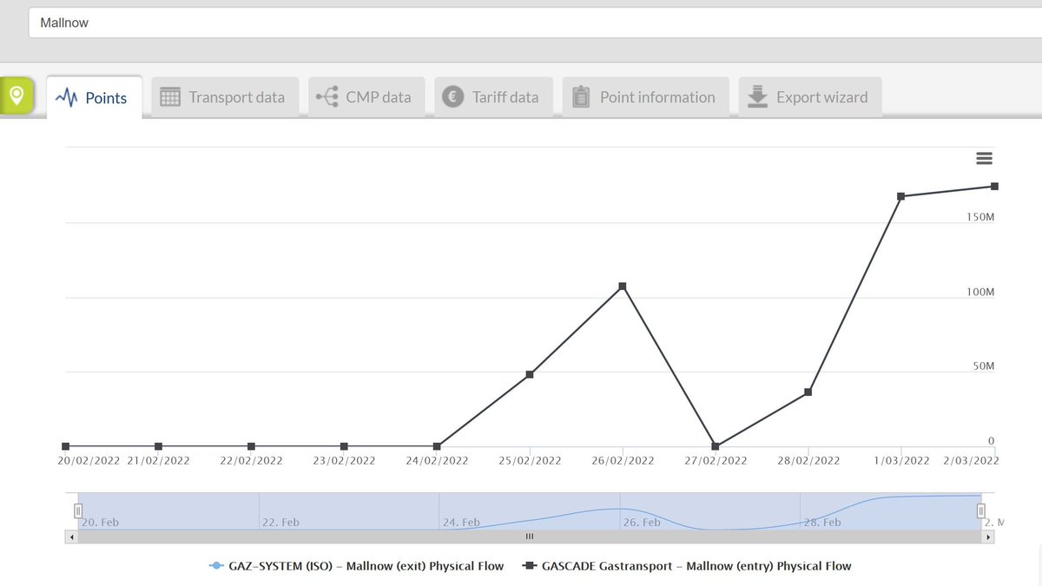Click the 50M y-axis label

pyautogui.click(x=983, y=366)
